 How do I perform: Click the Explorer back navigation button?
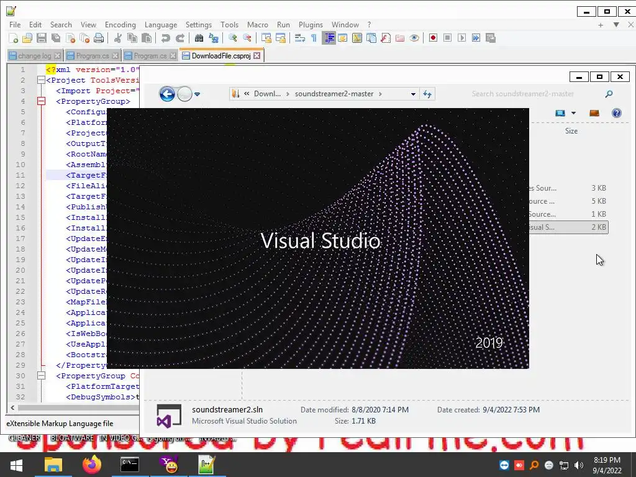click(x=167, y=94)
